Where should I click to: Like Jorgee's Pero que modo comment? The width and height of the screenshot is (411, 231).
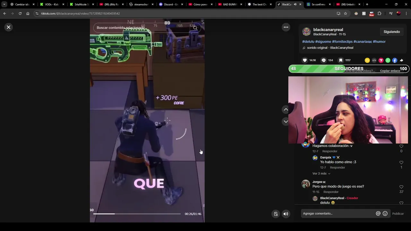click(401, 187)
